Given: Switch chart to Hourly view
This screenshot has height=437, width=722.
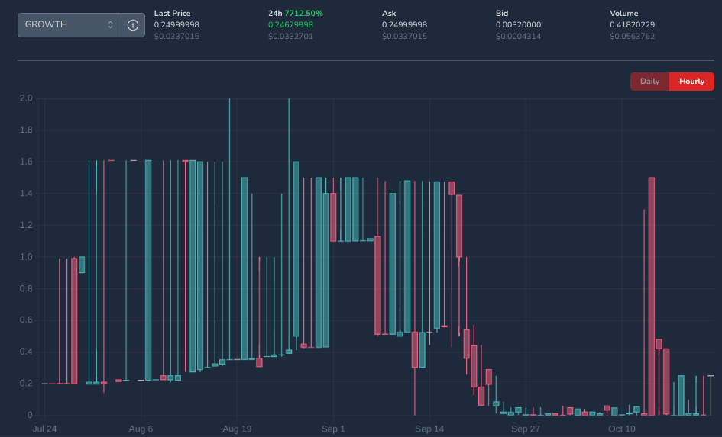Looking at the screenshot, I should tap(691, 82).
